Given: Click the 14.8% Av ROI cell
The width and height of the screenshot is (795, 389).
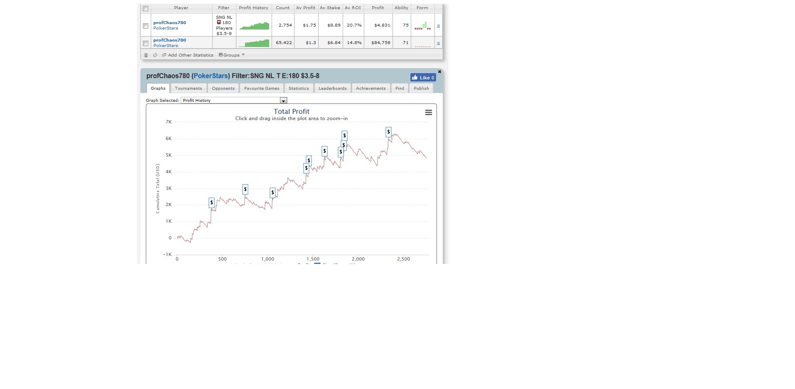Looking at the screenshot, I should click(353, 43).
